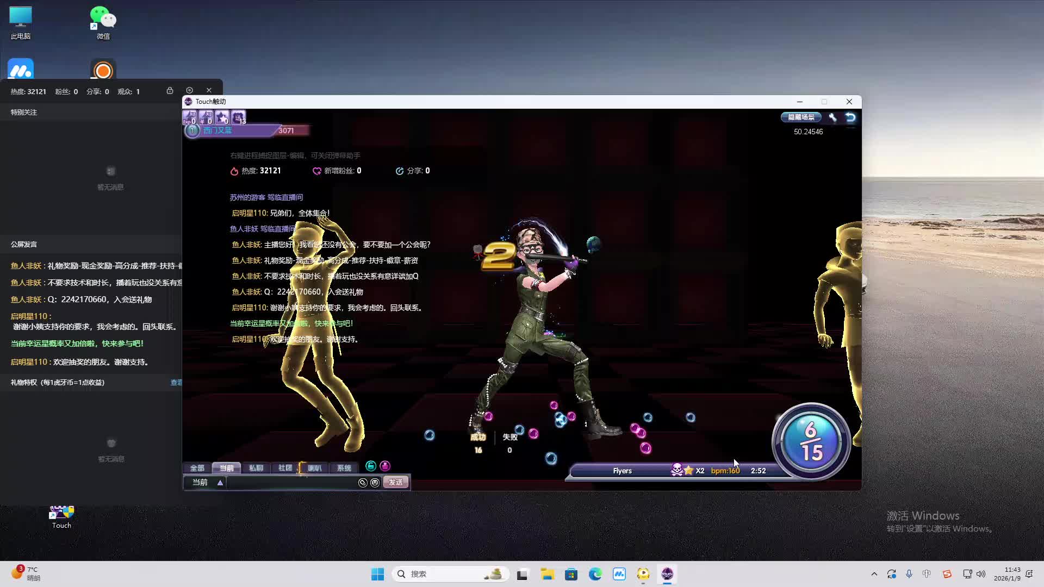Toggle the lock icon in overlay header
This screenshot has width=1044, height=587.
click(170, 90)
